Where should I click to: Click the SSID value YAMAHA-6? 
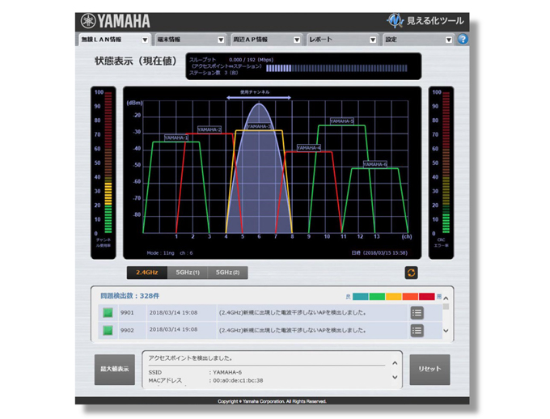pos(227,372)
